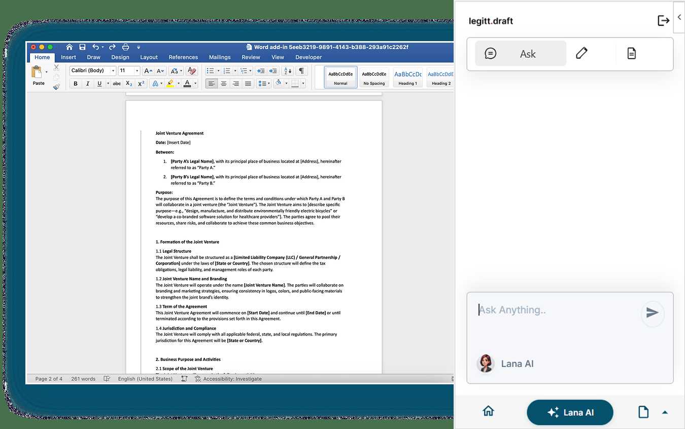Expand the up arrow in legitt footer
This screenshot has width=685, height=429.
[665, 412]
